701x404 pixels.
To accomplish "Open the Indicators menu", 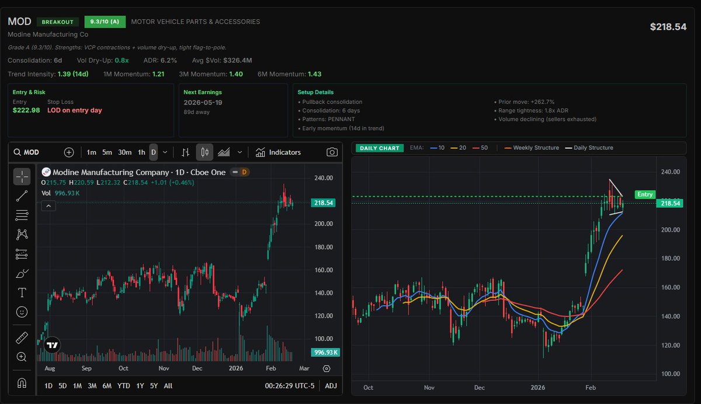I will (279, 152).
